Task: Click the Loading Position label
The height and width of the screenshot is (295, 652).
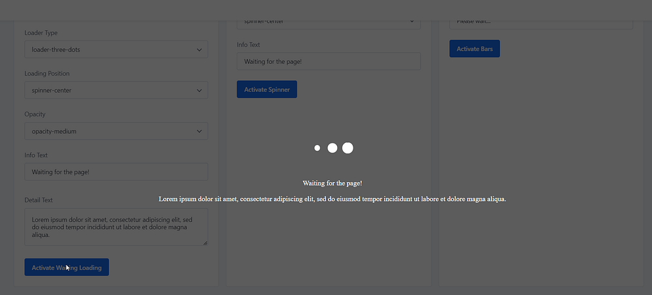Action: tap(47, 74)
